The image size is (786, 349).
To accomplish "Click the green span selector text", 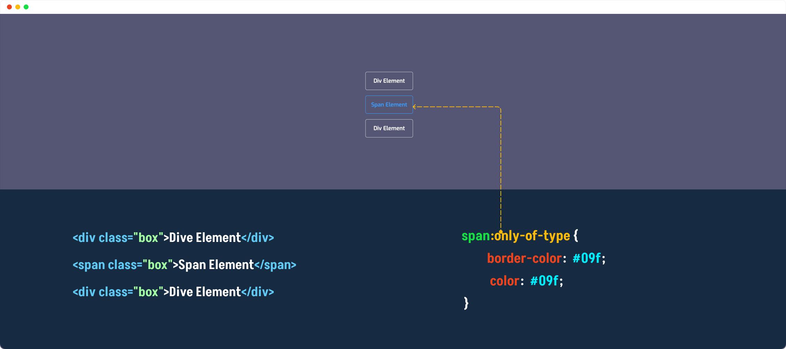I will pos(476,236).
